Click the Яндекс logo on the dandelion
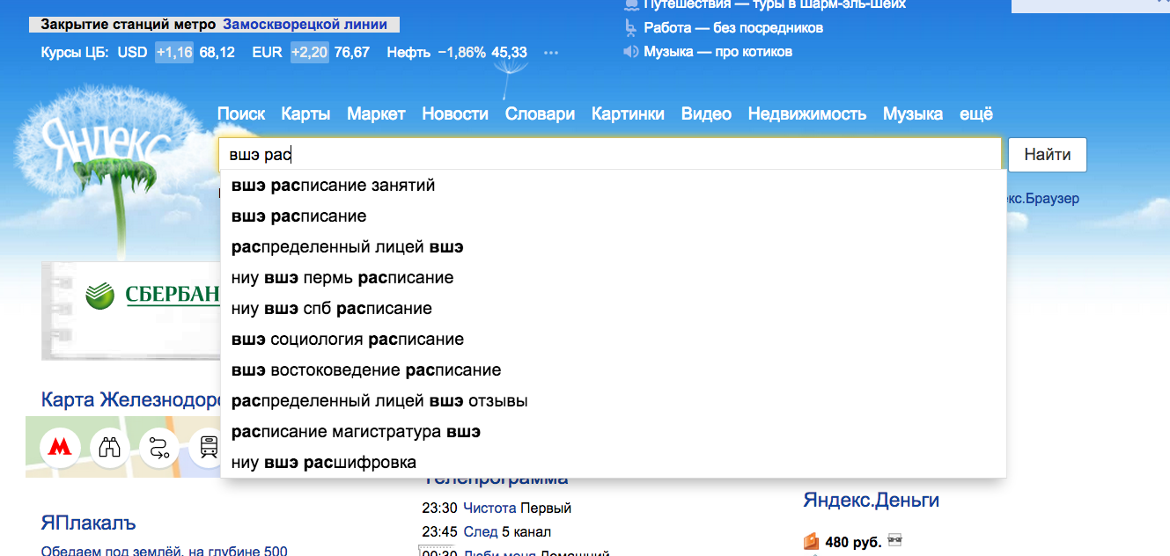The width and height of the screenshot is (1170, 556). [106, 143]
